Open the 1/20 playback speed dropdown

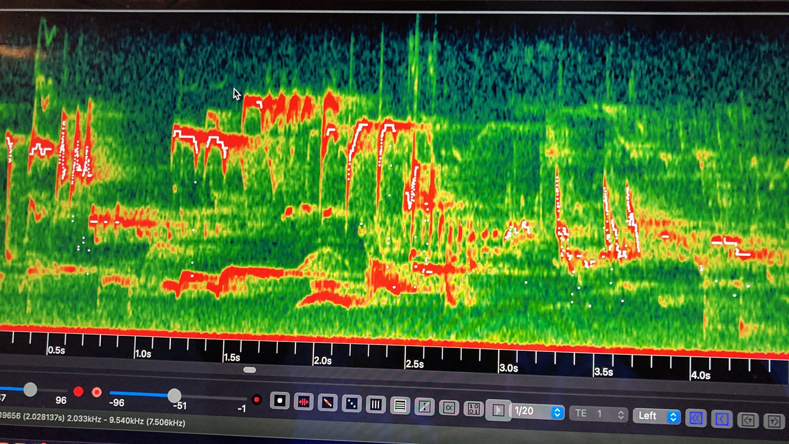click(537, 412)
